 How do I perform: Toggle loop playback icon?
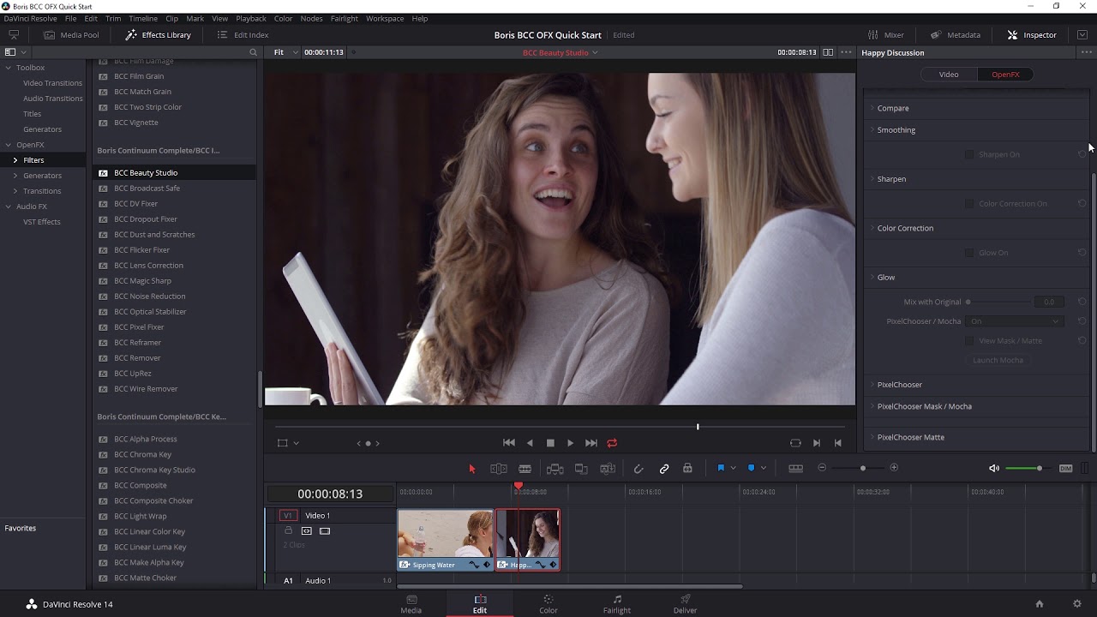click(612, 443)
